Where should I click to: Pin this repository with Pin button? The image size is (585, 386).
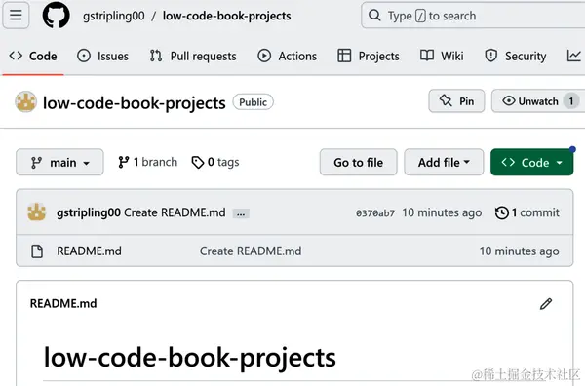click(x=456, y=101)
